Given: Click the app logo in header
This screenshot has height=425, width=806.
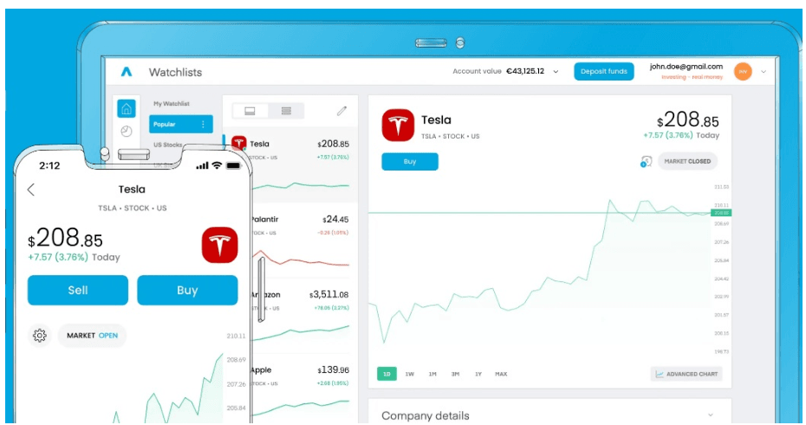Looking at the screenshot, I should pos(127,72).
